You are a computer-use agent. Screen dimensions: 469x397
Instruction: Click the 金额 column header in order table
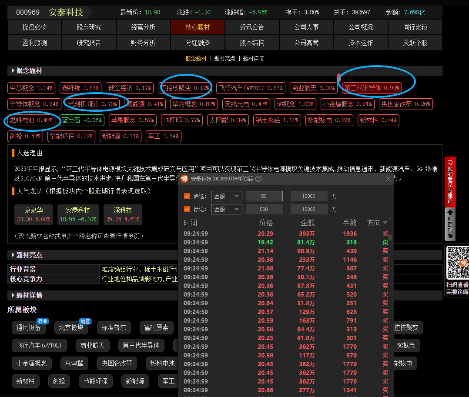(308, 223)
